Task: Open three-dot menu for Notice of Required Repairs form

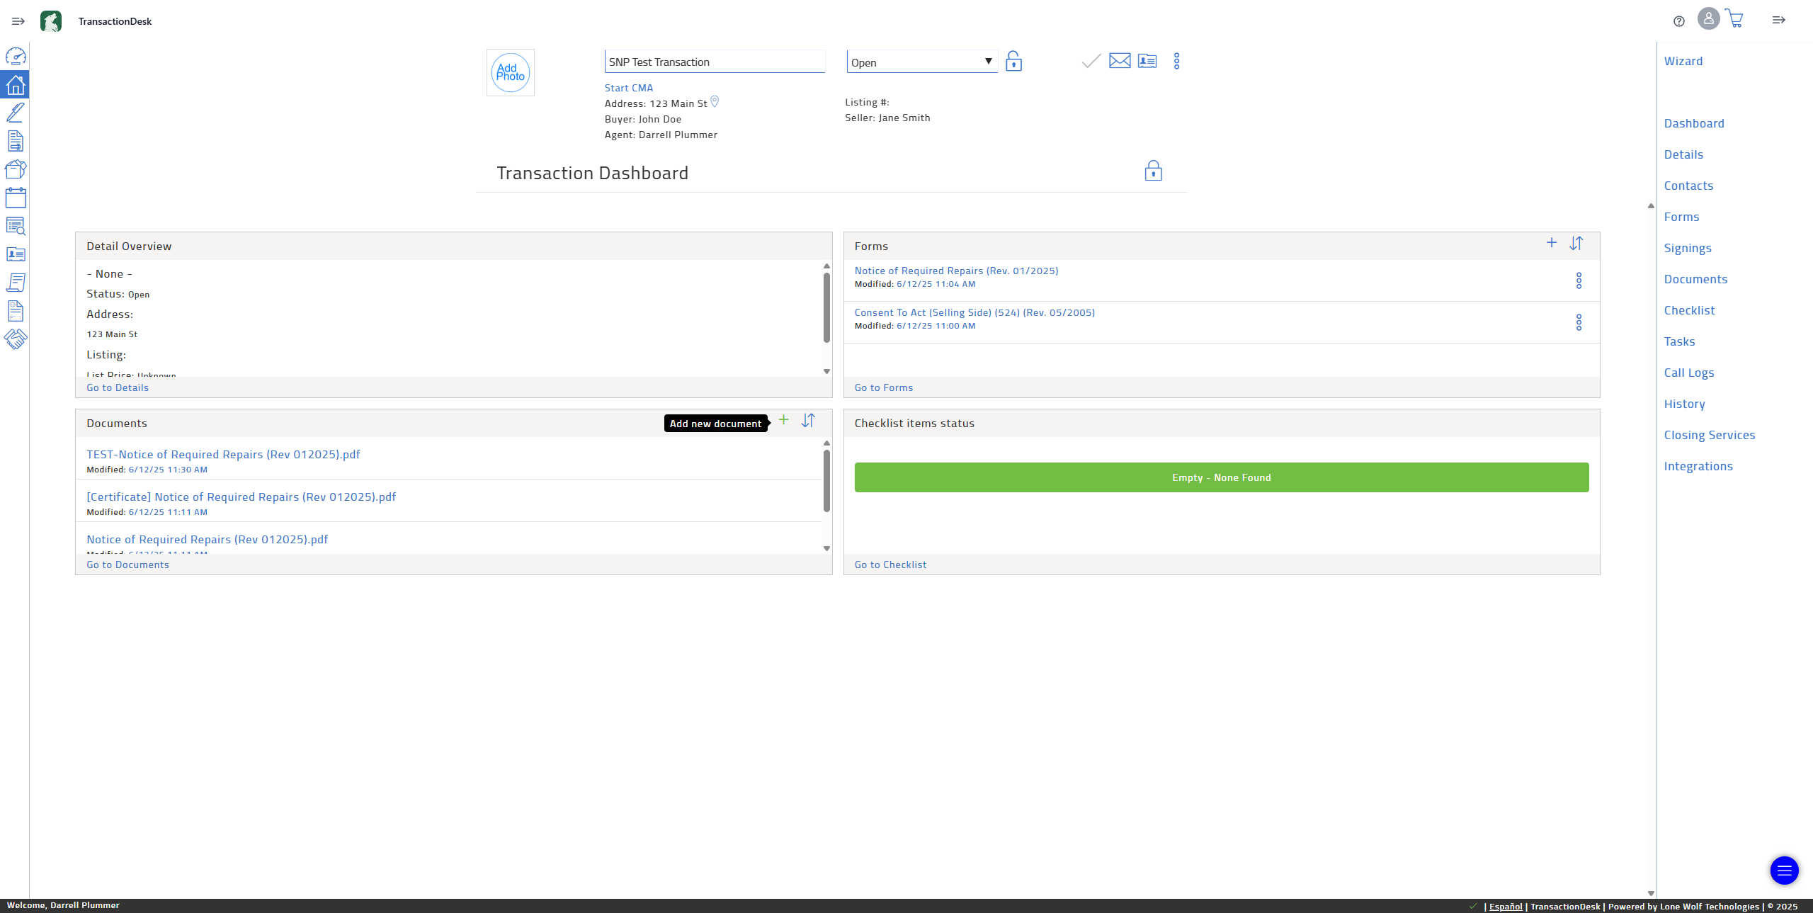Action: (1579, 280)
